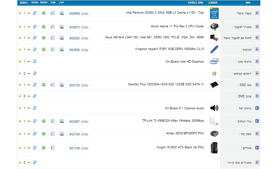
Task: Reset the On Board Intel HD Graphics row
Action: point(35,62)
